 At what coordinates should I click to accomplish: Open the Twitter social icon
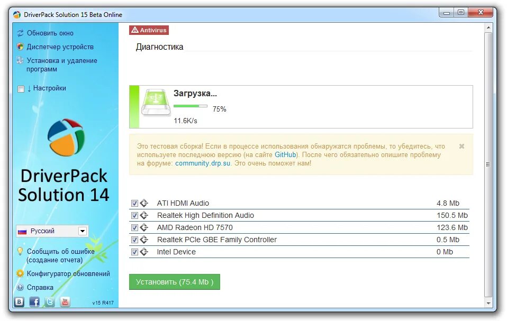(x=50, y=301)
